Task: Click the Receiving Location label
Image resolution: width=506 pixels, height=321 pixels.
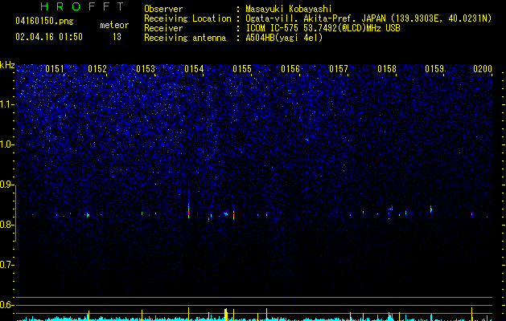Action: pos(187,18)
